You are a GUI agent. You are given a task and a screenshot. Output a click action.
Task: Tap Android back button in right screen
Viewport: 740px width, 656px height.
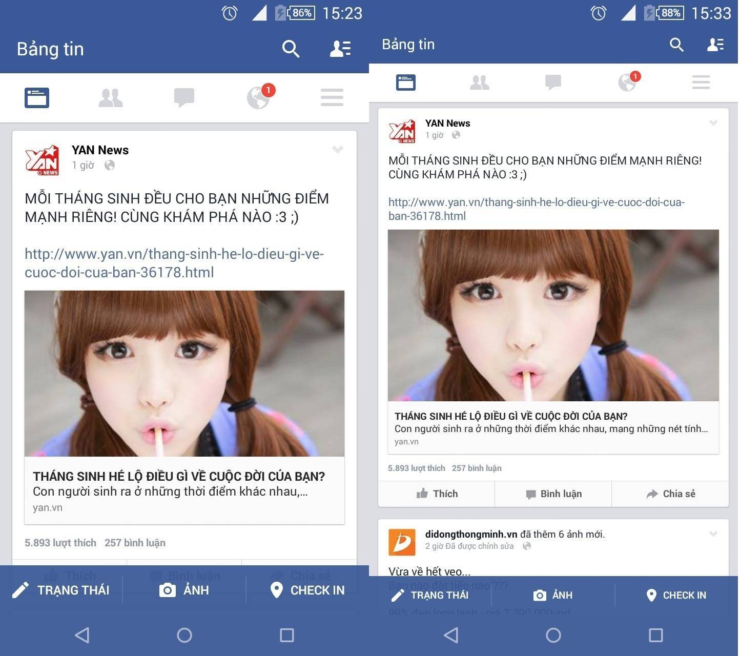click(x=451, y=635)
